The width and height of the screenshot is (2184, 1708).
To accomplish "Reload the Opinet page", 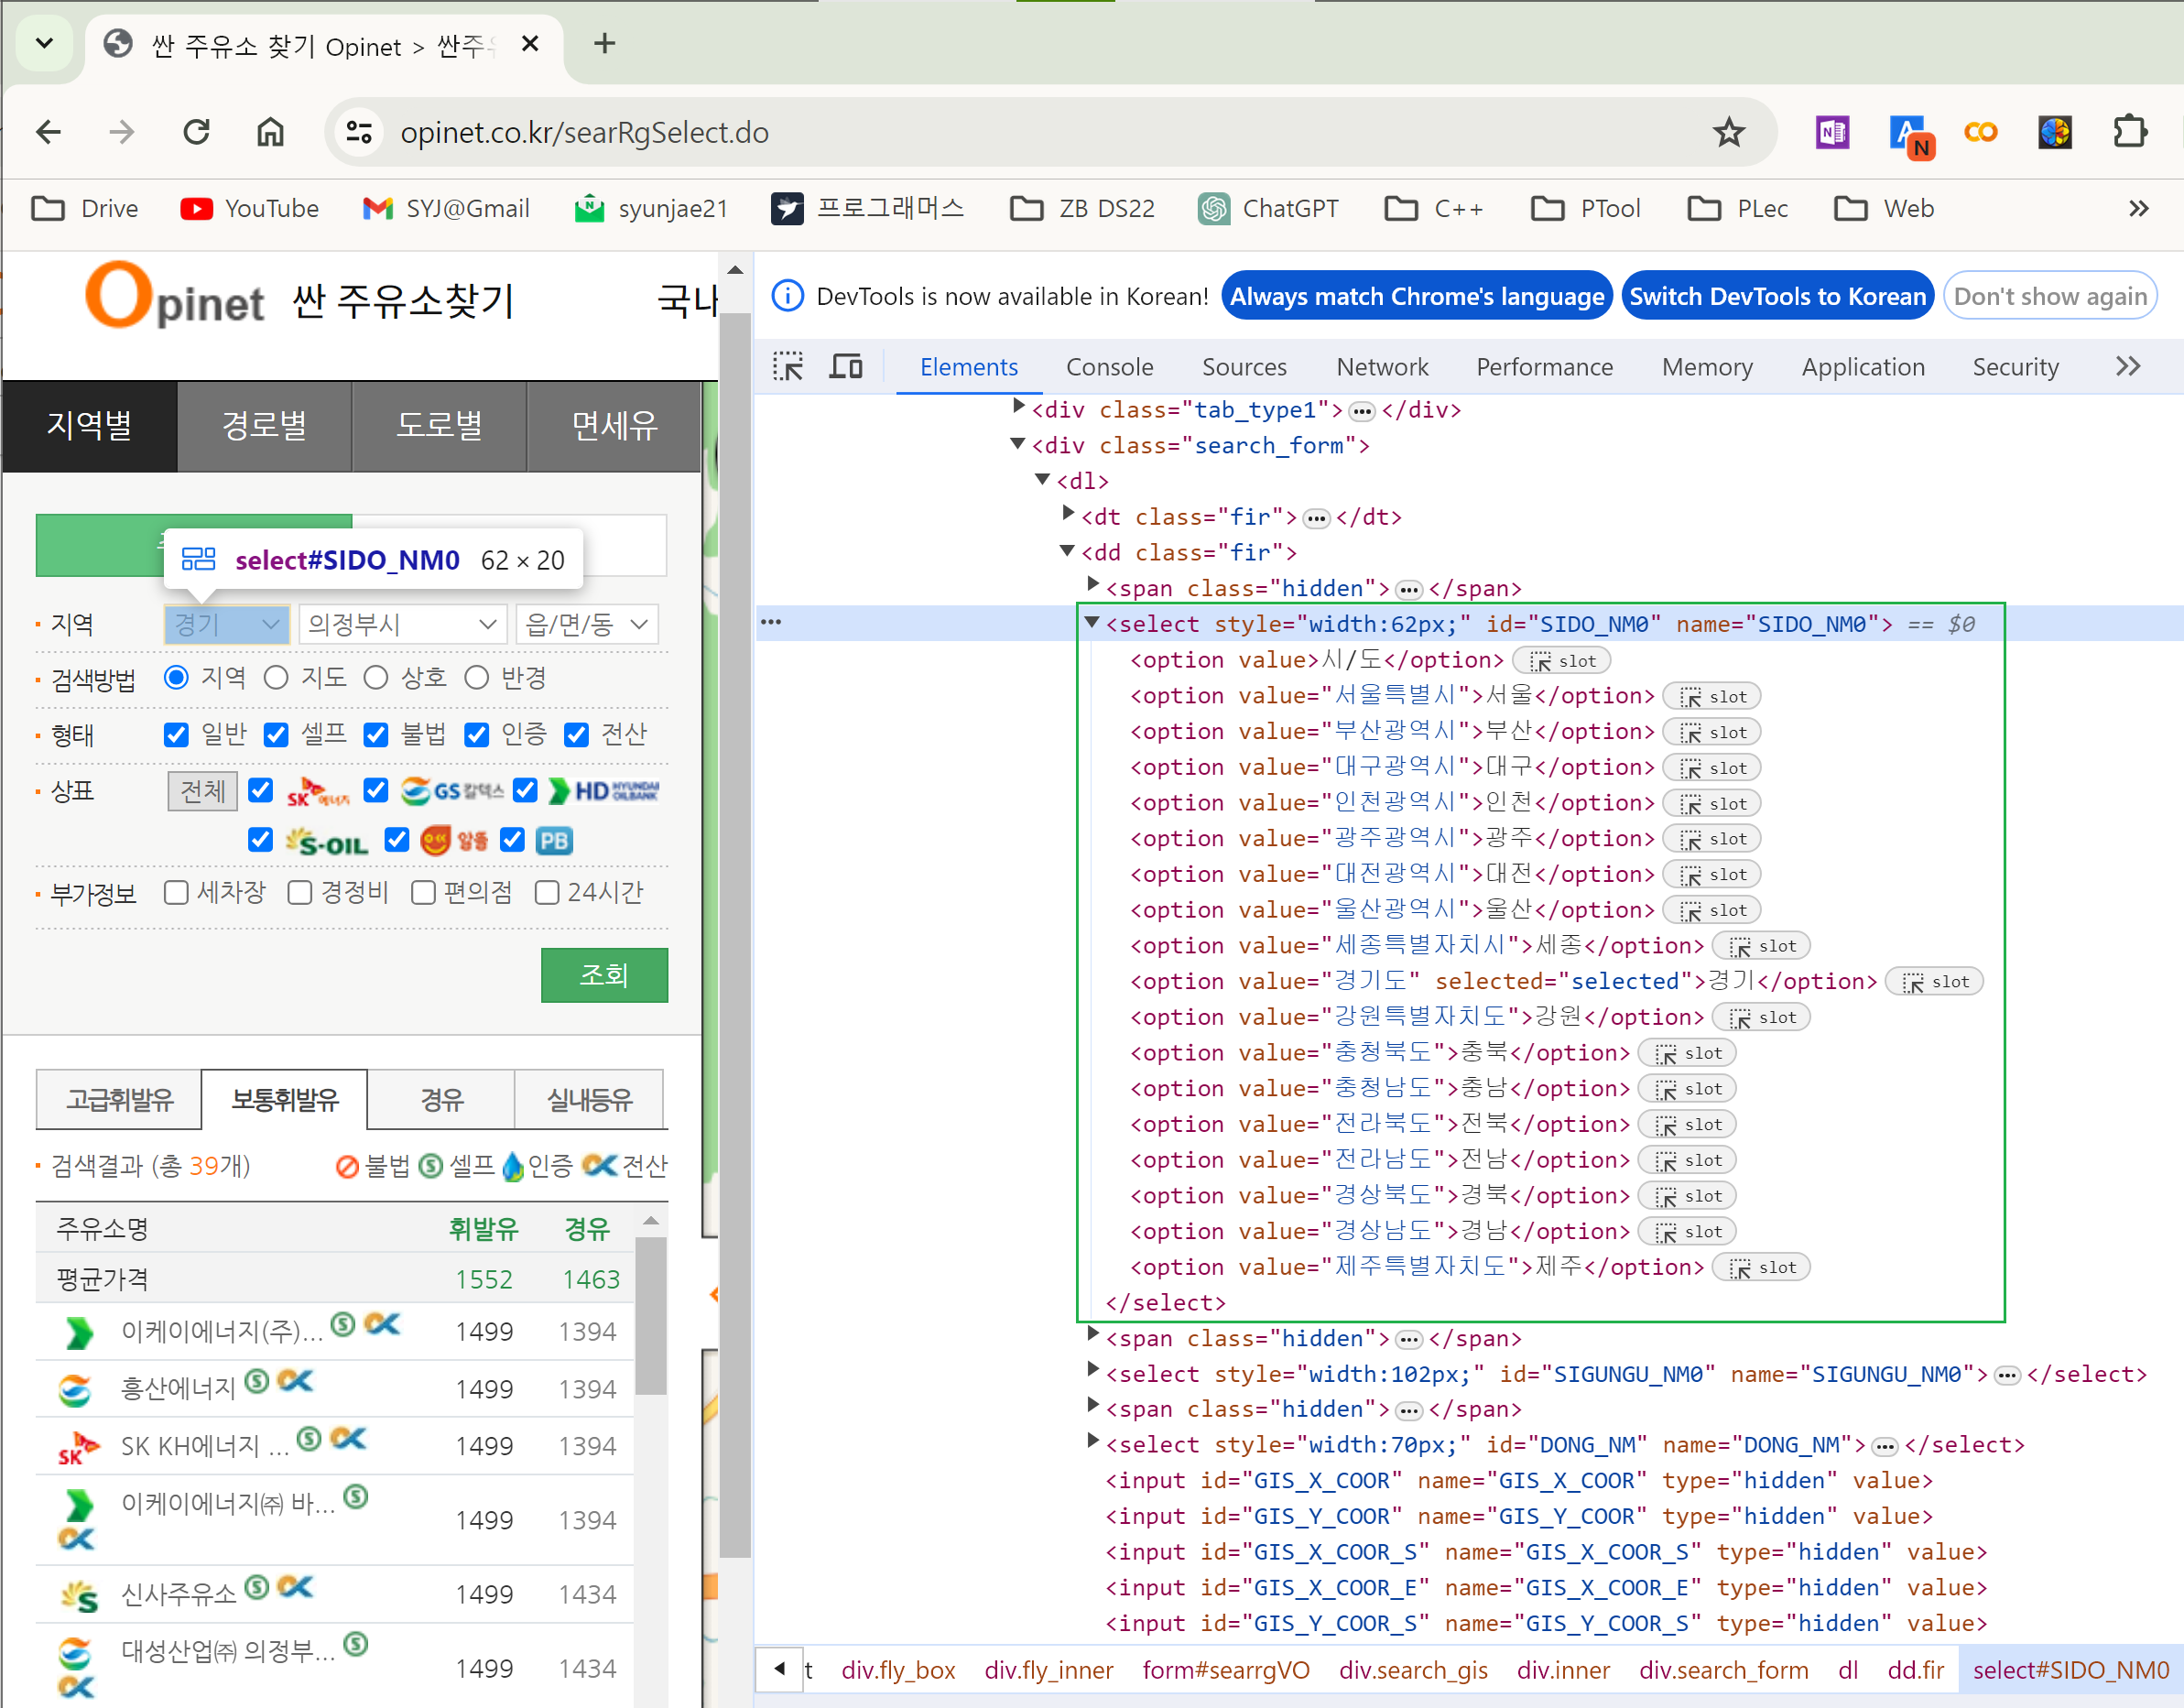I will 197,132.
